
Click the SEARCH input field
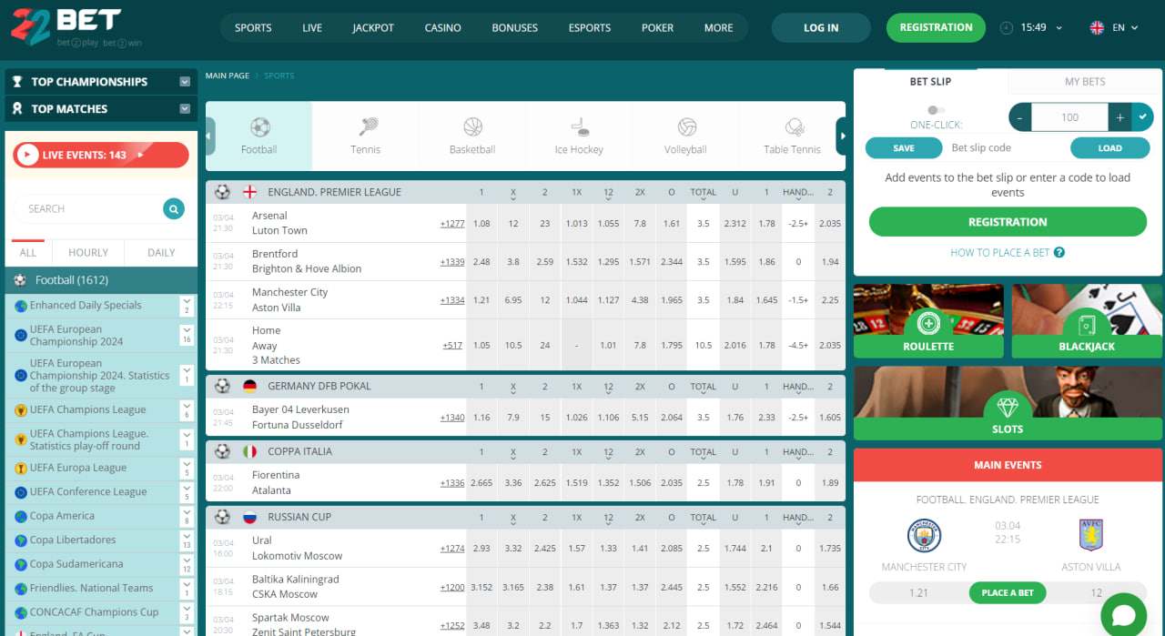coord(88,209)
